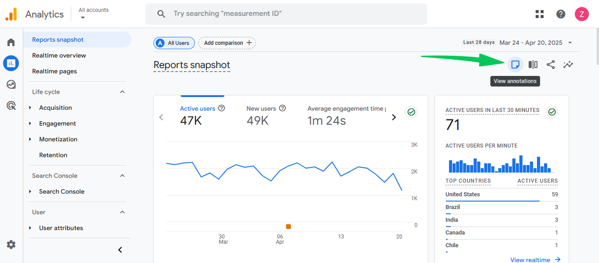Open the View annotations icon
The height and width of the screenshot is (263, 599).
(515, 65)
